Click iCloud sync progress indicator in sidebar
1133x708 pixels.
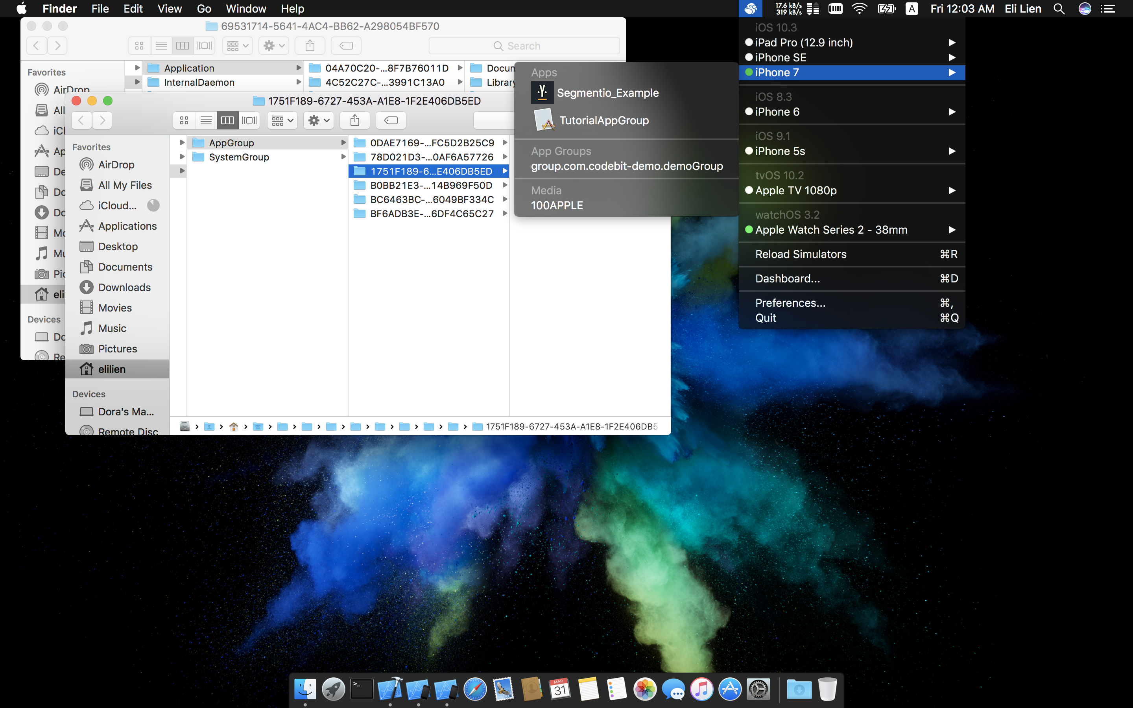[153, 206]
